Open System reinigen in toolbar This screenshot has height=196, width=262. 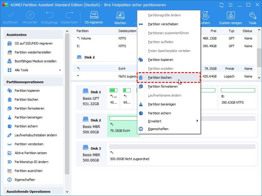pyautogui.click(x=230, y=18)
